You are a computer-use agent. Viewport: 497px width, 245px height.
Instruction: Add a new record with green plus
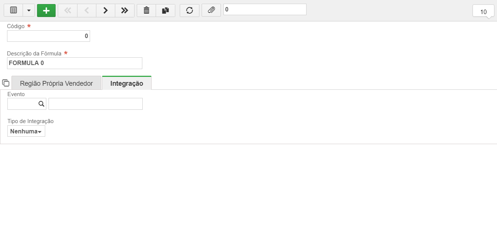click(46, 10)
